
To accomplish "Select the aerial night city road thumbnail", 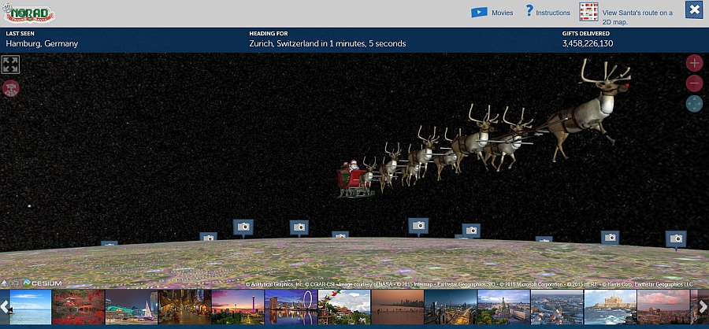I will tap(451, 307).
